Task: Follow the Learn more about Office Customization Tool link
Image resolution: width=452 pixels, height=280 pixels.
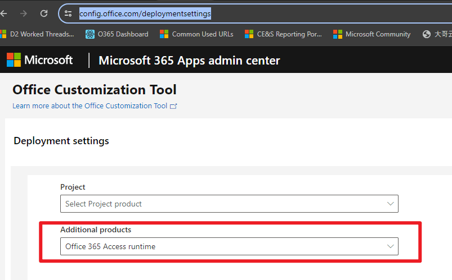Action: tap(90, 106)
